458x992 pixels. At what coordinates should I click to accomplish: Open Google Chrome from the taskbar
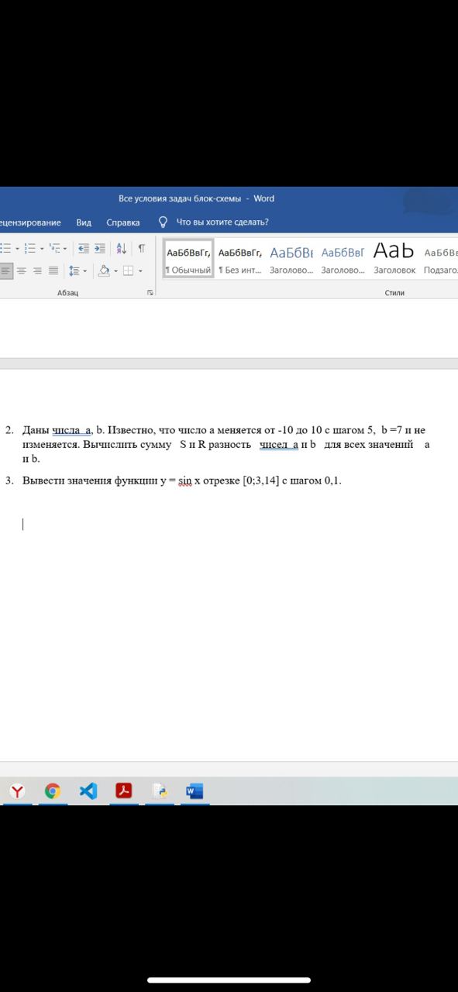coord(53,791)
